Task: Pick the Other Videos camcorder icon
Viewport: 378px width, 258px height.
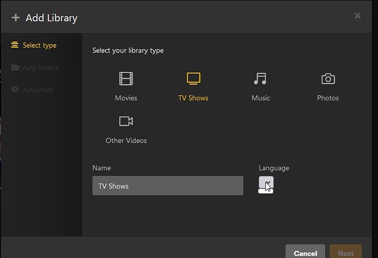Action: click(126, 121)
